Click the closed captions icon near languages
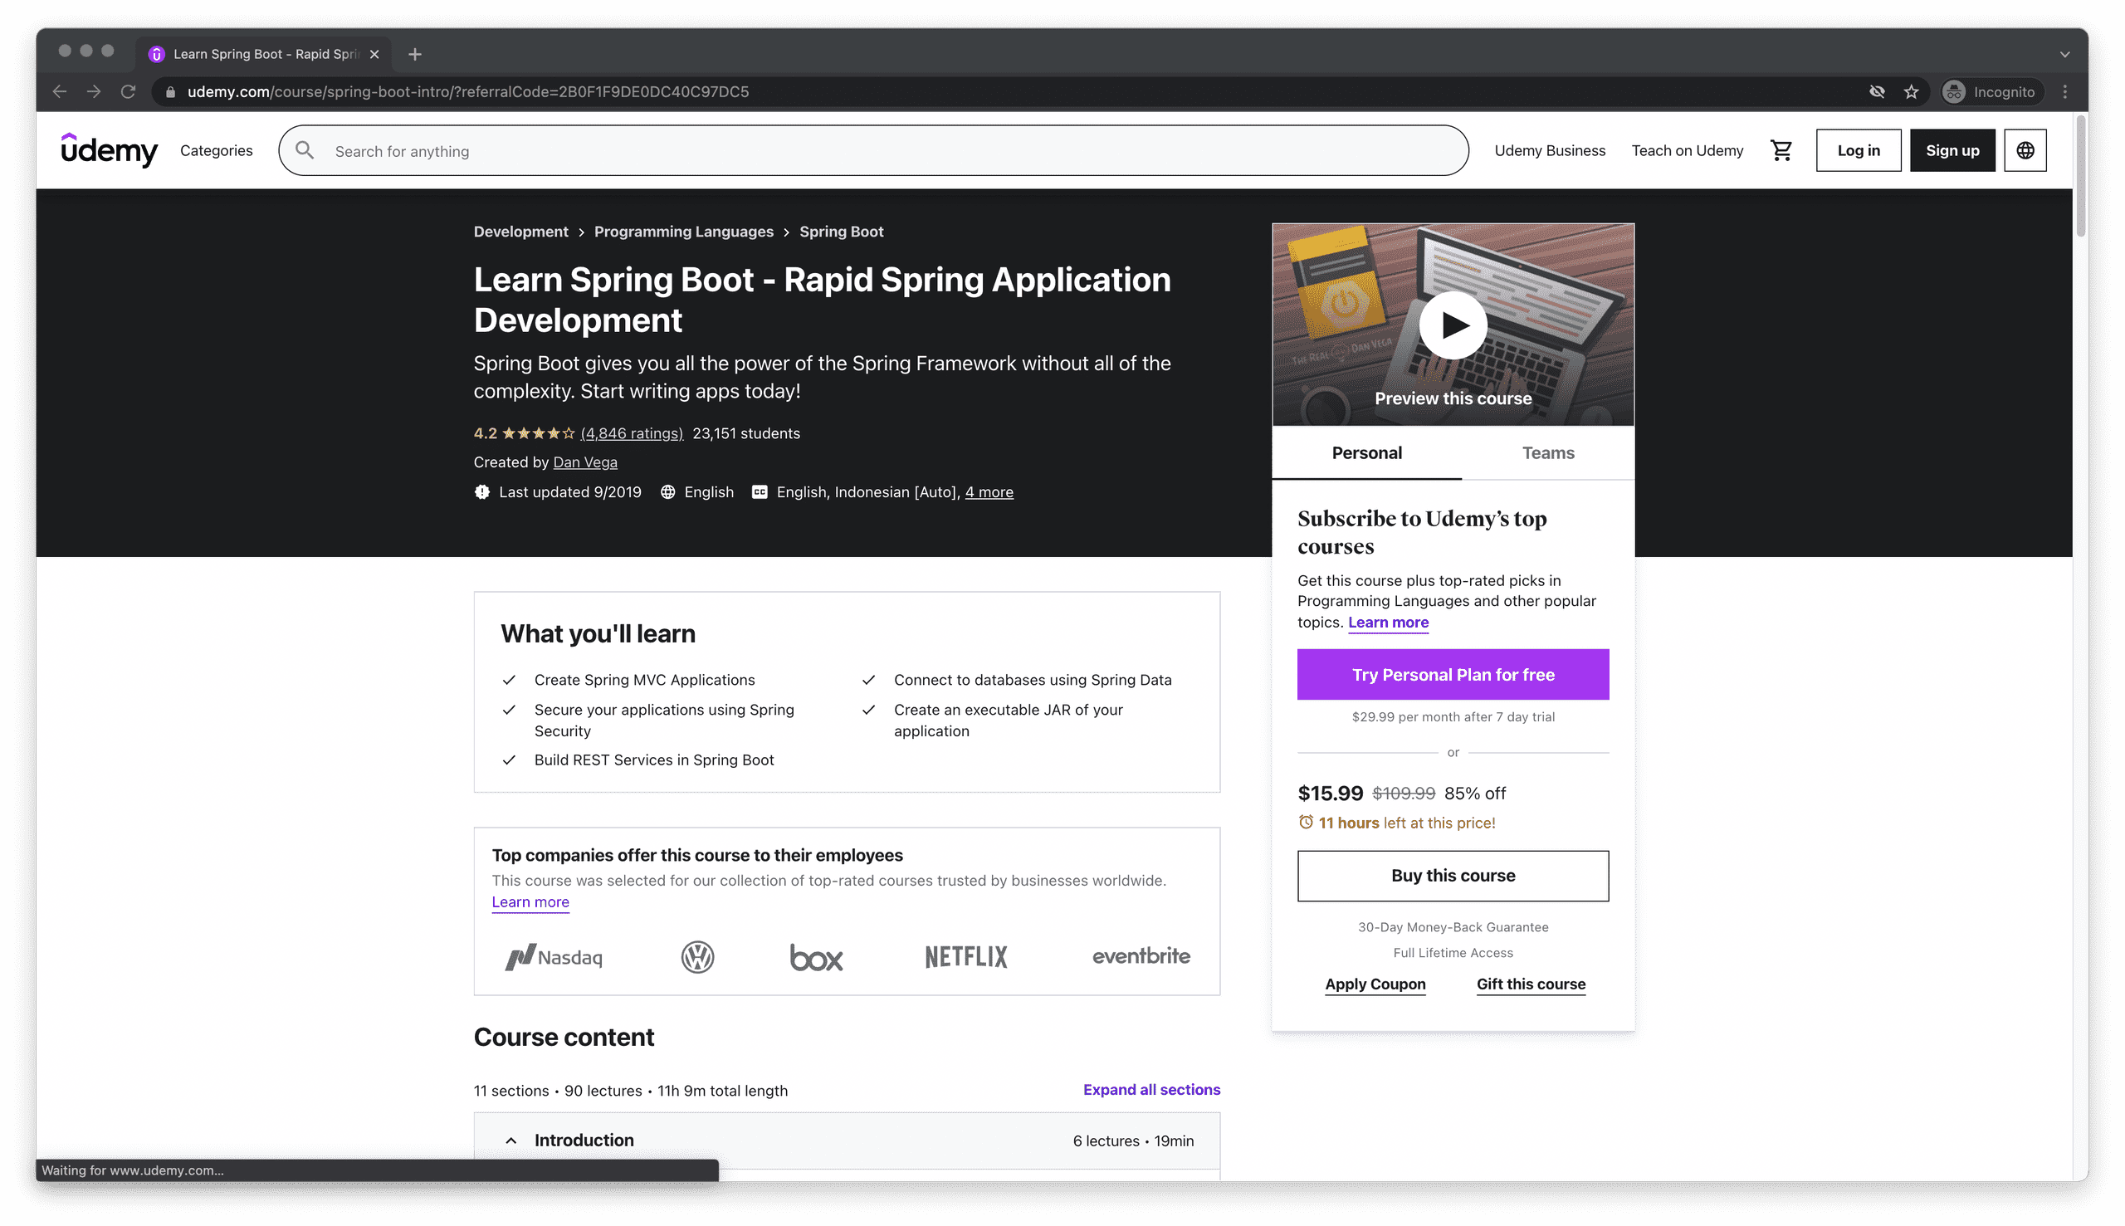This screenshot has height=1226, width=2125. 760,491
